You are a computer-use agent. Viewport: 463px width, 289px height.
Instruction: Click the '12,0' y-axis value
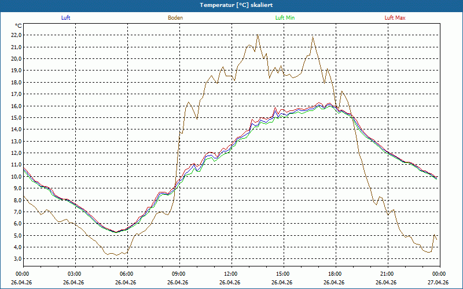(17, 153)
